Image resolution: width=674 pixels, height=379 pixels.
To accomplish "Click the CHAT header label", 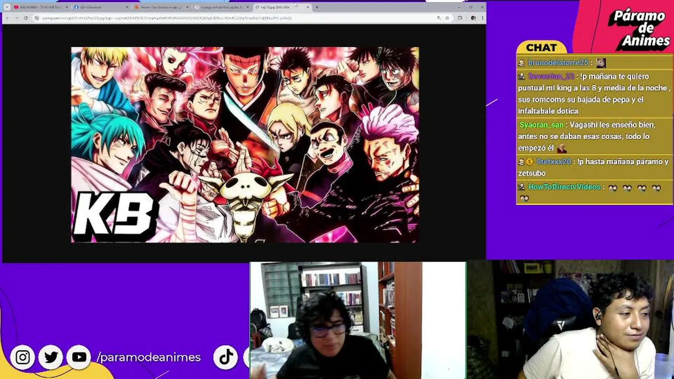I will tap(541, 47).
